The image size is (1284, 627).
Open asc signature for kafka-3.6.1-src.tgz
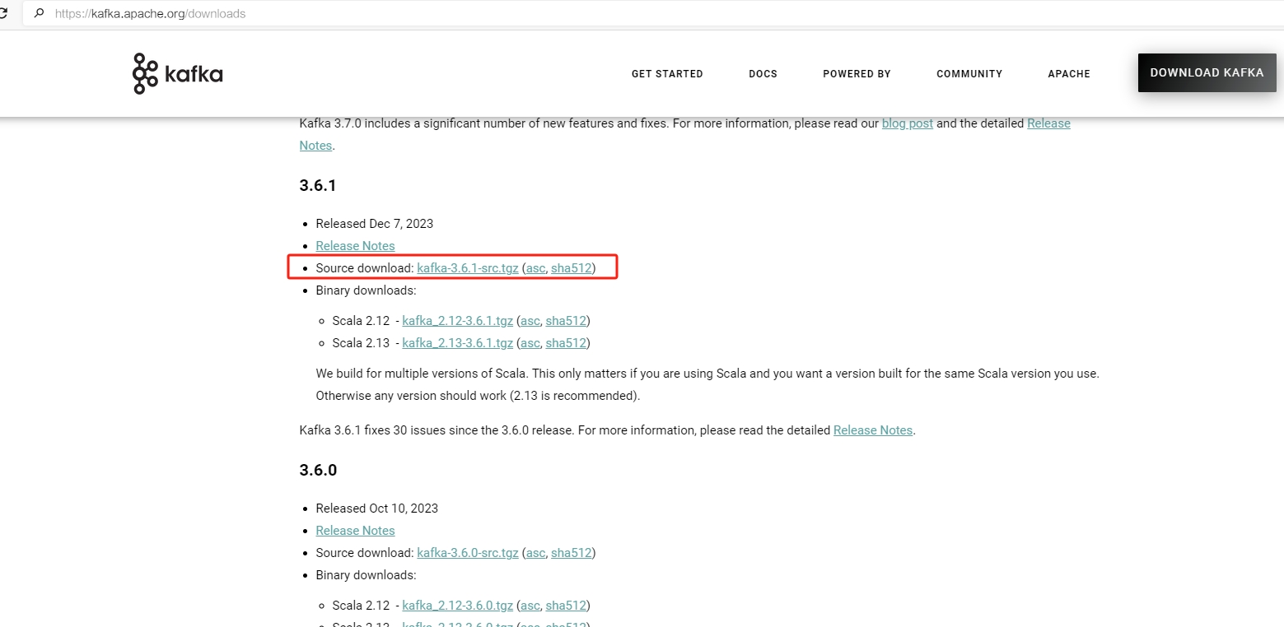tap(535, 268)
